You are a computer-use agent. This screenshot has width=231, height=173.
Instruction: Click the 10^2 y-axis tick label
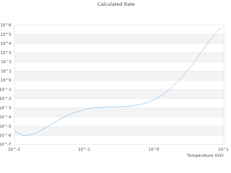6,62
